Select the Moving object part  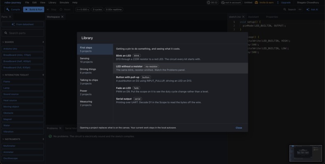point(23,107)
